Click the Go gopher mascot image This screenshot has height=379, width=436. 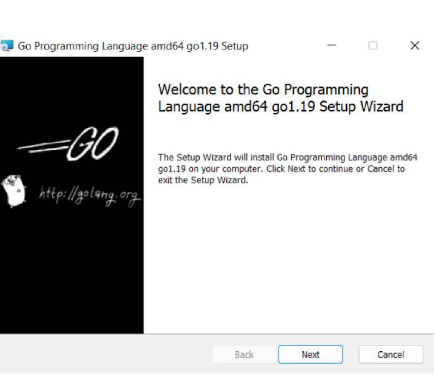pyautogui.click(x=14, y=191)
